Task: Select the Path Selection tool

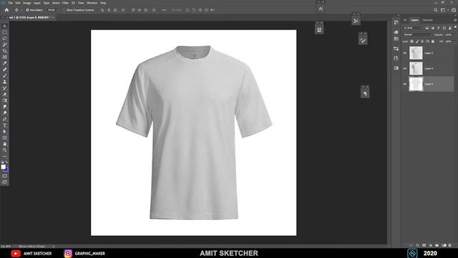Action: coord(5,132)
